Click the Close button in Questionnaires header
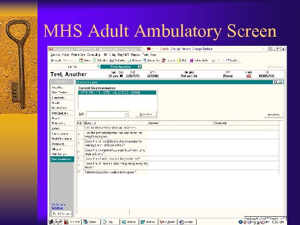This screenshot has height=225, width=300. point(278,82)
